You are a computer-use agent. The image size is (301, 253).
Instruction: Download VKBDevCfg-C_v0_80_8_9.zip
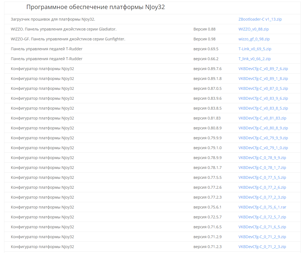tap(263, 128)
